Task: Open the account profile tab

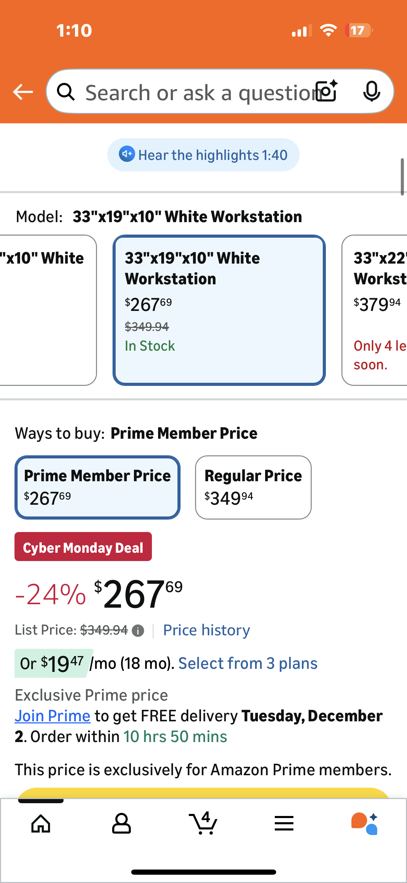Action: [121, 824]
